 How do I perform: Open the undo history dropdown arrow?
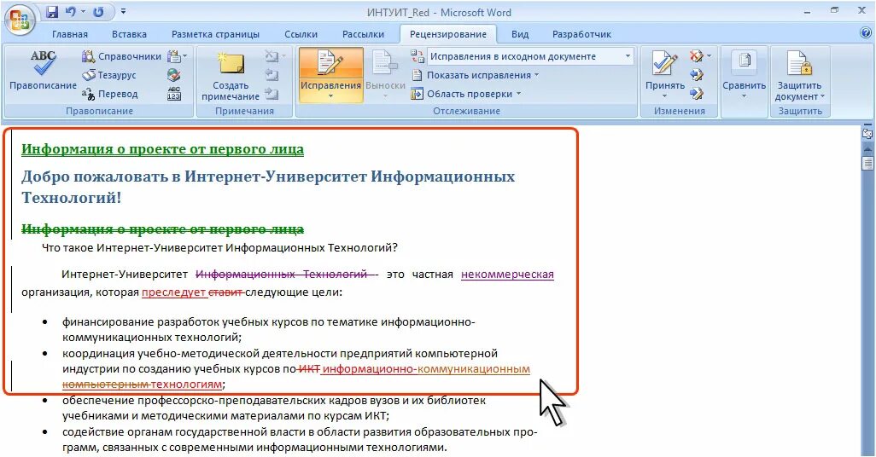tap(83, 12)
